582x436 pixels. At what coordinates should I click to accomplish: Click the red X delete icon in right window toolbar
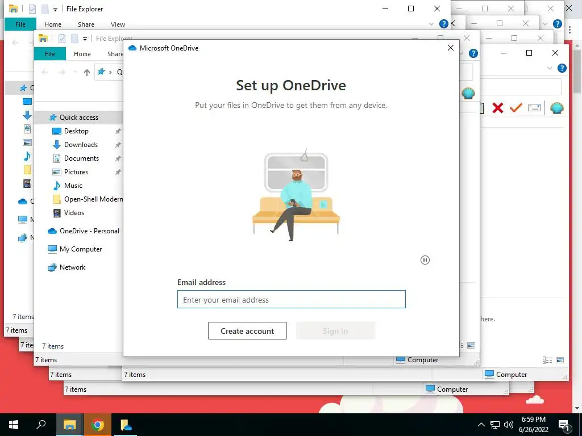(x=498, y=108)
